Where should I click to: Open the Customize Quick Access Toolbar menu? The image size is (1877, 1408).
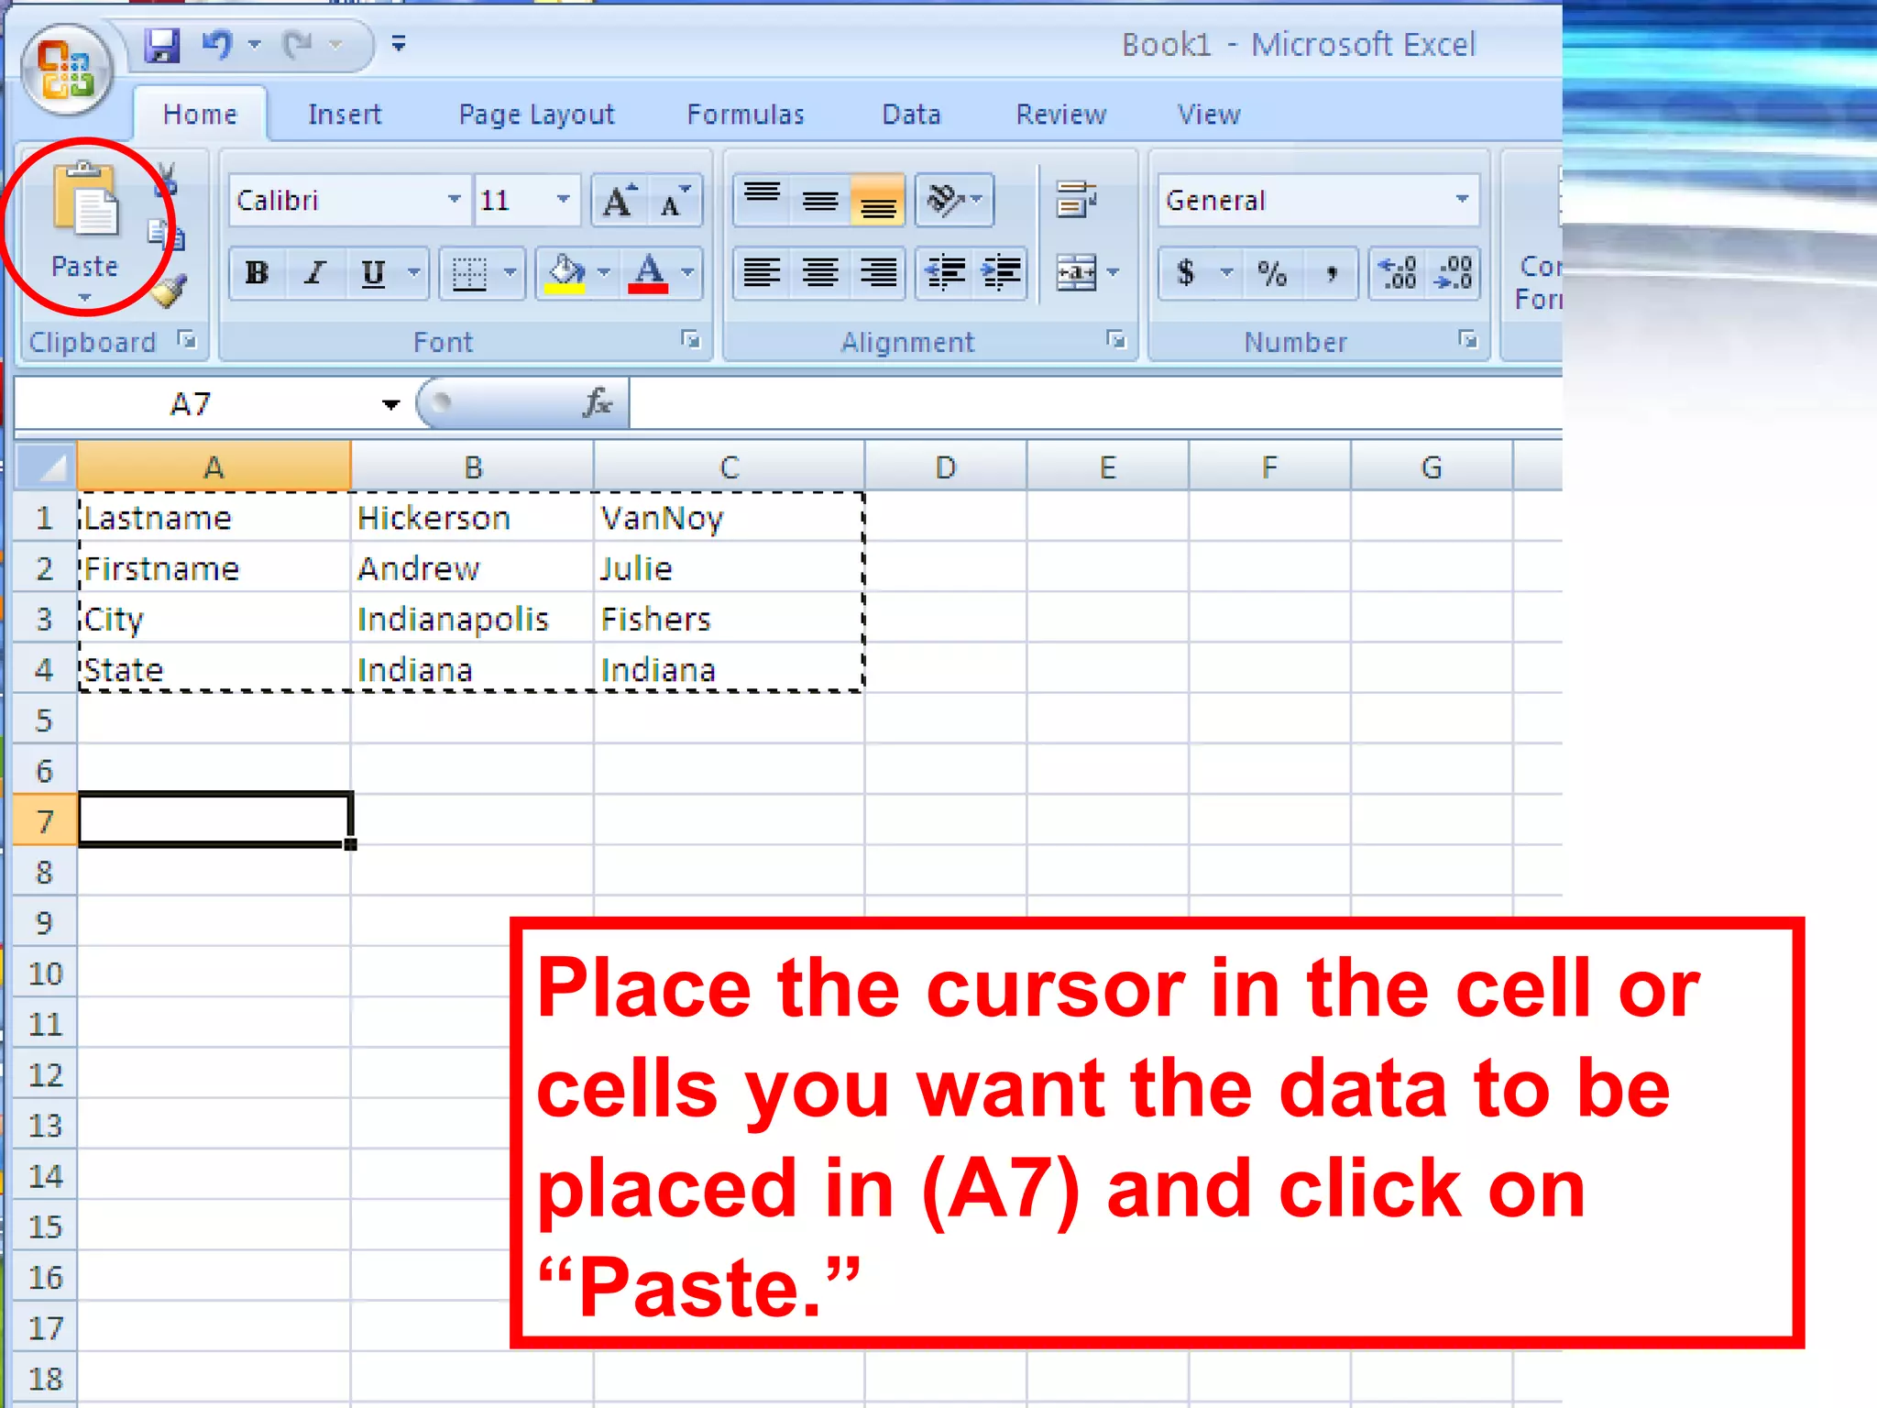pos(399,44)
